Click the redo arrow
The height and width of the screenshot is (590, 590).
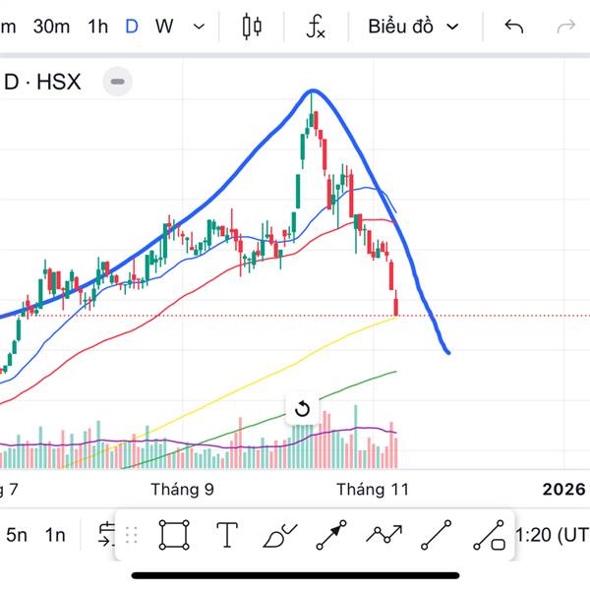point(565,27)
